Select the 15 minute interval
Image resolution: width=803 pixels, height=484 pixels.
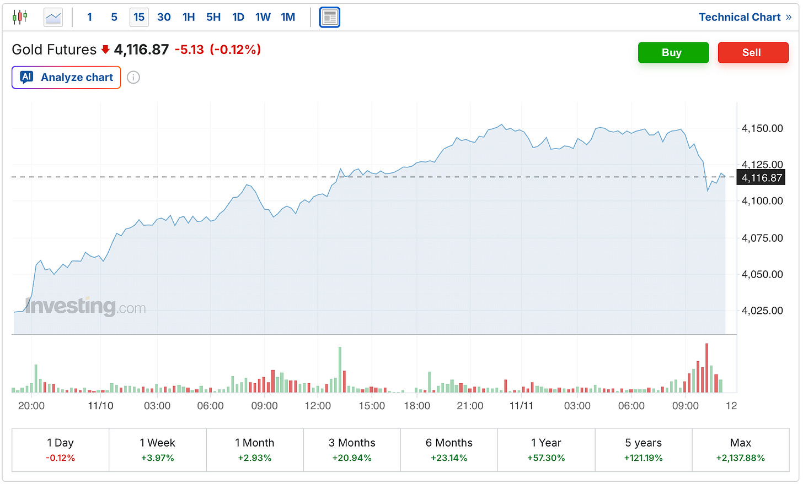[139, 17]
